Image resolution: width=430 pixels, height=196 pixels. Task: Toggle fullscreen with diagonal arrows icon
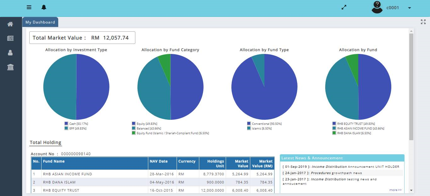tap(344, 8)
